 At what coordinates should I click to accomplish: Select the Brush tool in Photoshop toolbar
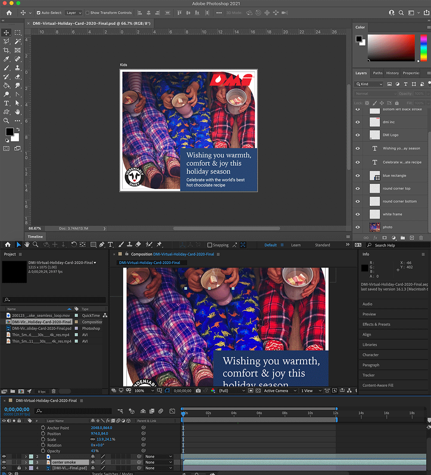tap(6, 68)
